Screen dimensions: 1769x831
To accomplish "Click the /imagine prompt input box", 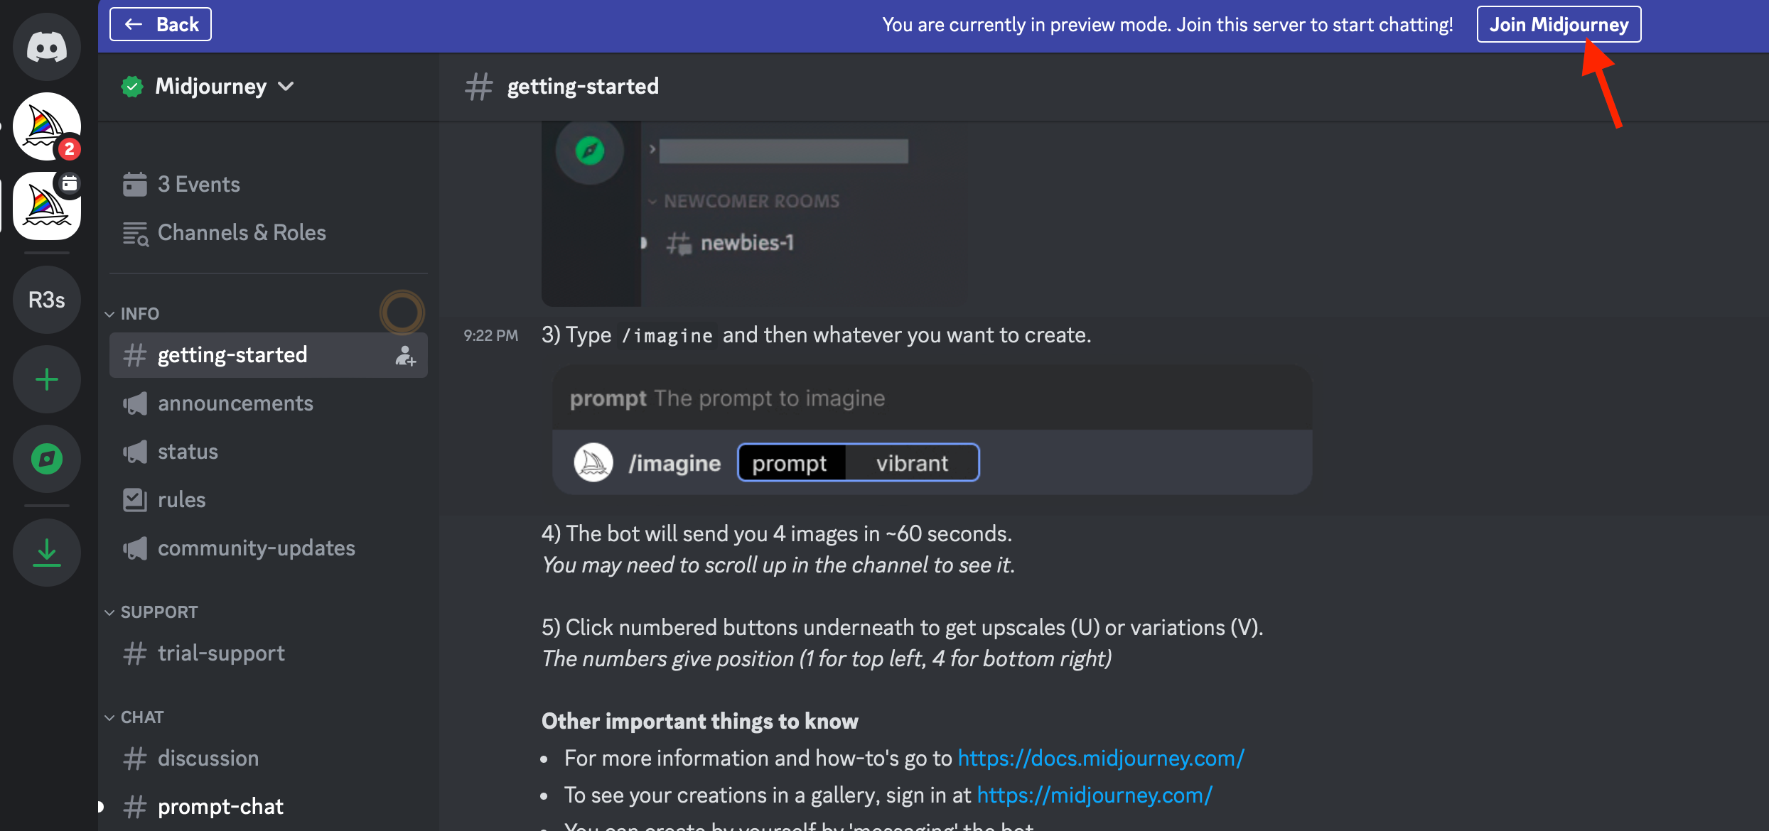I will (x=858, y=463).
